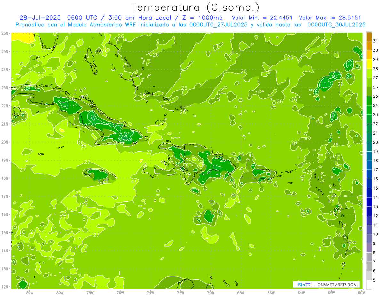The image size is (384, 297).
Task: Click the brown legend swatch above 31
Action: click(369, 37)
